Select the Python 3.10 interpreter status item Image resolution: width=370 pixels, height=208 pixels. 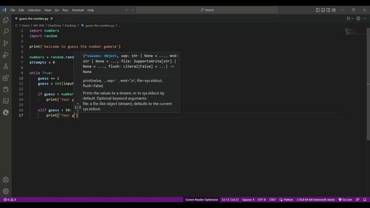point(316,199)
